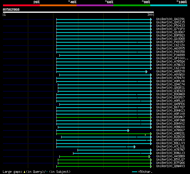
Task: Select the UniRef100_A9PJ09 label
Action: (170, 114)
